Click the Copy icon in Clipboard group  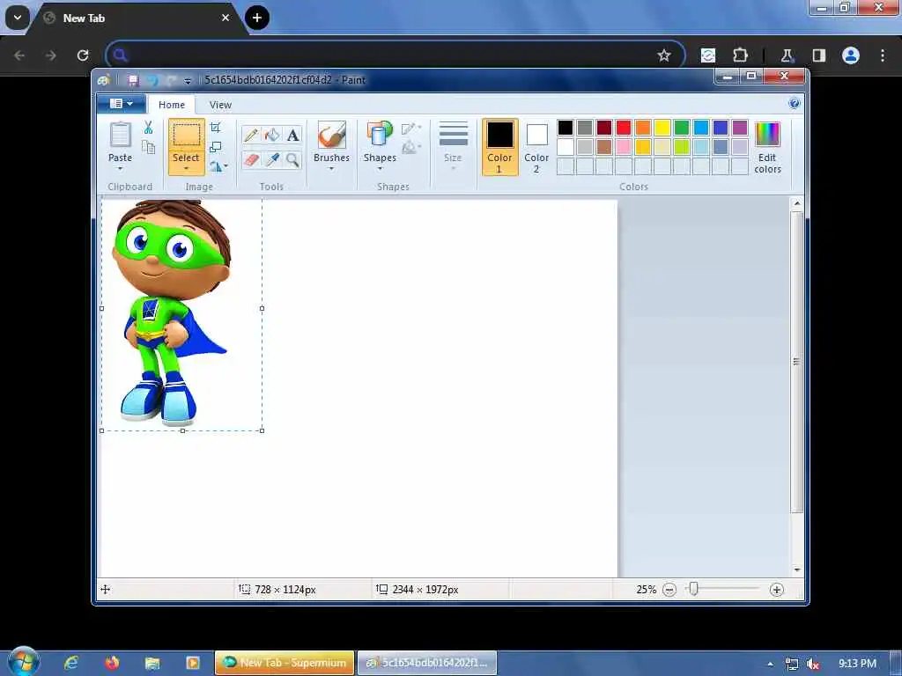[148, 147]
